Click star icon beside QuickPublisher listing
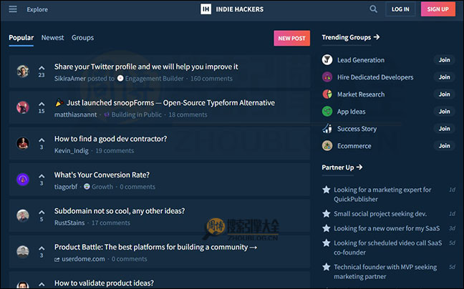464x289 pixels. click(327, 190)
